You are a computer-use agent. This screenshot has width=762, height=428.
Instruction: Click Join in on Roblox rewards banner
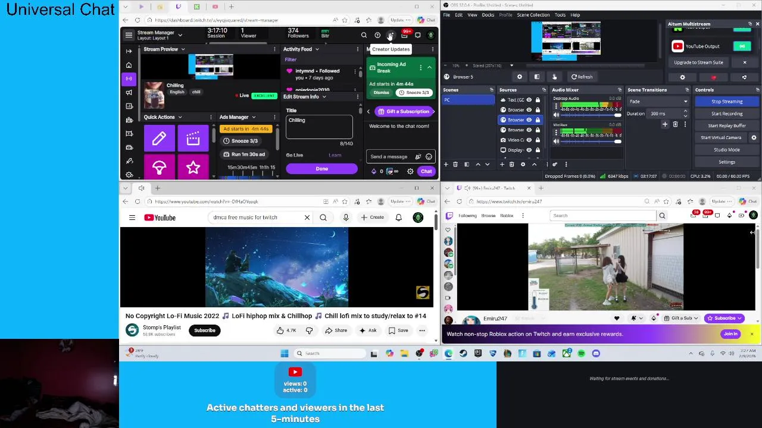tap(730, 334)
